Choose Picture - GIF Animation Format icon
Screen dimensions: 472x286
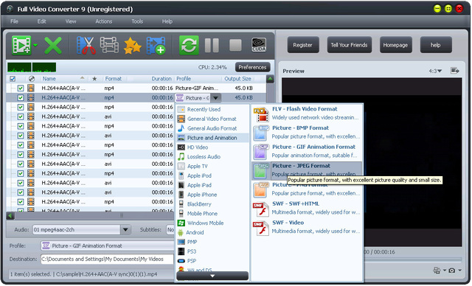260,152
